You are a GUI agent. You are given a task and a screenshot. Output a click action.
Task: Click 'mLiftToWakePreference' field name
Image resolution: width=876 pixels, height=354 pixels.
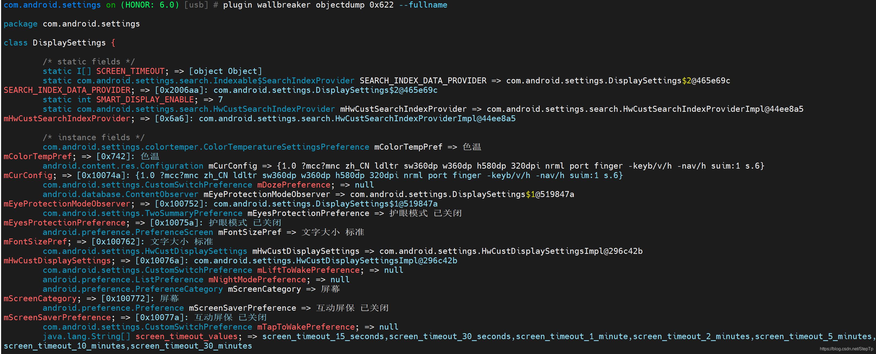[308, 270]
